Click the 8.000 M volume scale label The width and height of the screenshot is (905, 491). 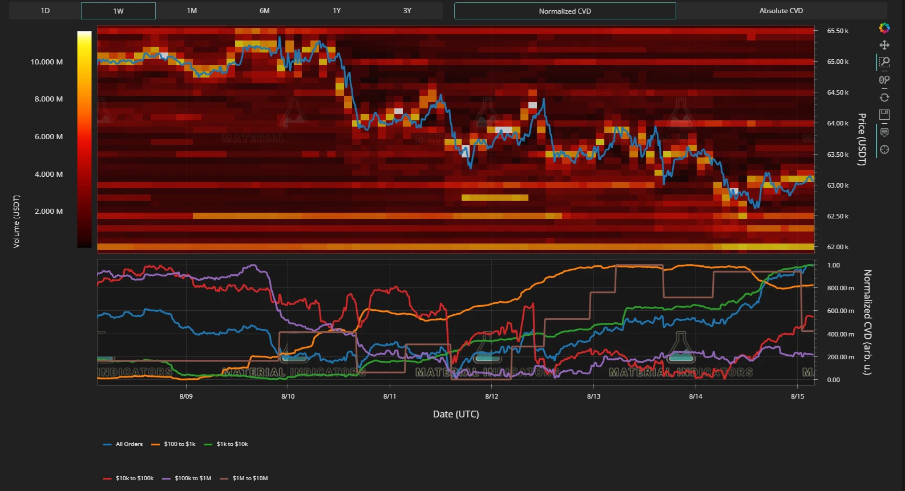pos(49,99)
